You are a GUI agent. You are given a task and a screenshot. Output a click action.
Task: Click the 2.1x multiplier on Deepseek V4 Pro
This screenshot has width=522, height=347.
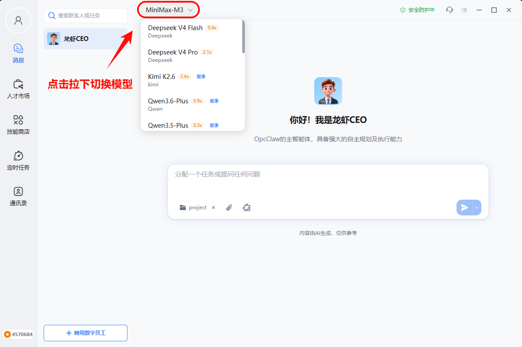click(207, 52)
